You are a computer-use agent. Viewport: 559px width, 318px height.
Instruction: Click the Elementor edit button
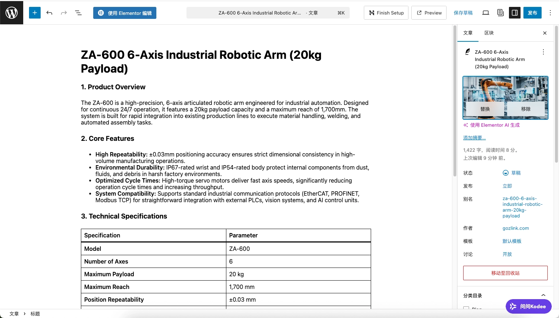[125, 13]
